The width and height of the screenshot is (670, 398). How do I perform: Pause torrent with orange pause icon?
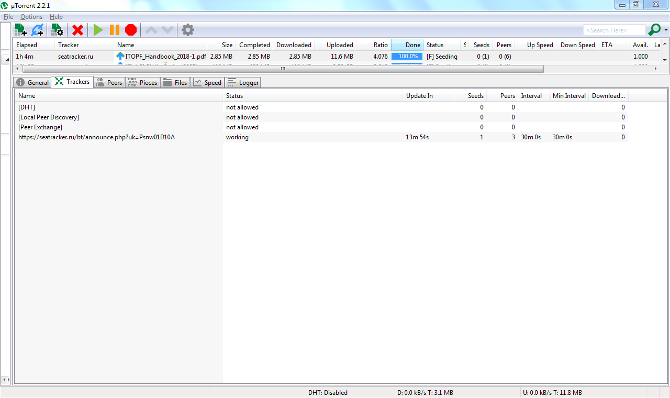coord(114,30)
